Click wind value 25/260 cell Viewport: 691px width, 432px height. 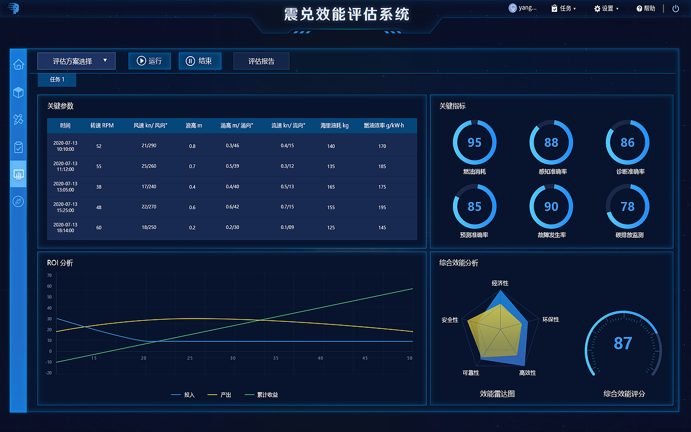click(149, 166)
